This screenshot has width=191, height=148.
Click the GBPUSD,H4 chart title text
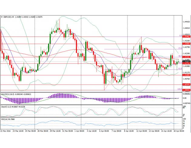(10, 18)
